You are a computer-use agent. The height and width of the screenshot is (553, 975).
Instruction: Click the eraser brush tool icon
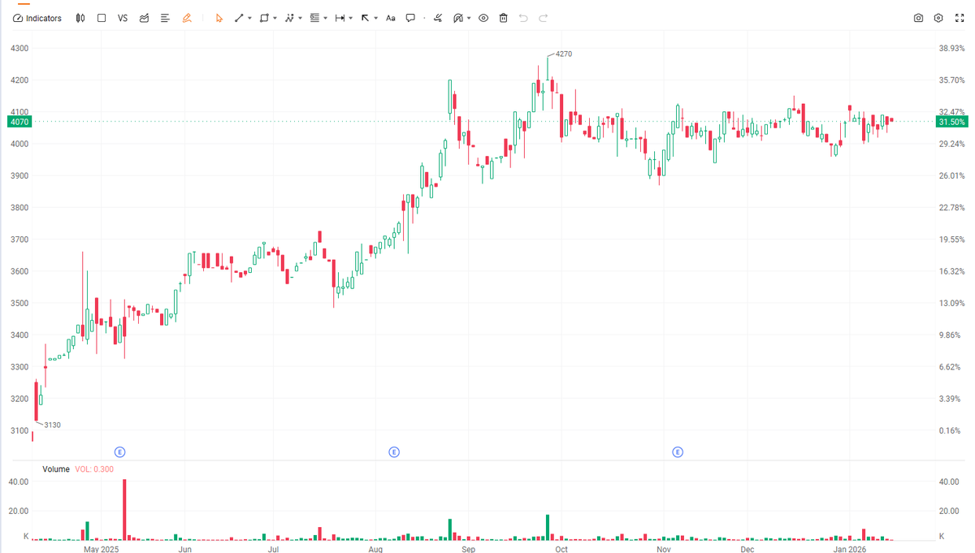[439, 18]
